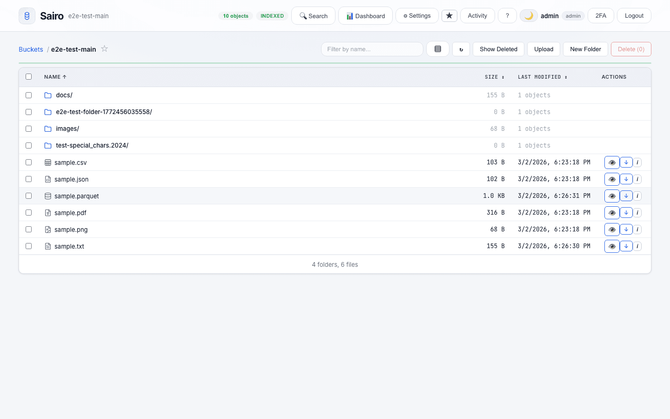Screen dimensions: 670x419
Task: Sort by Name column header
Action: tap(55, 77)
